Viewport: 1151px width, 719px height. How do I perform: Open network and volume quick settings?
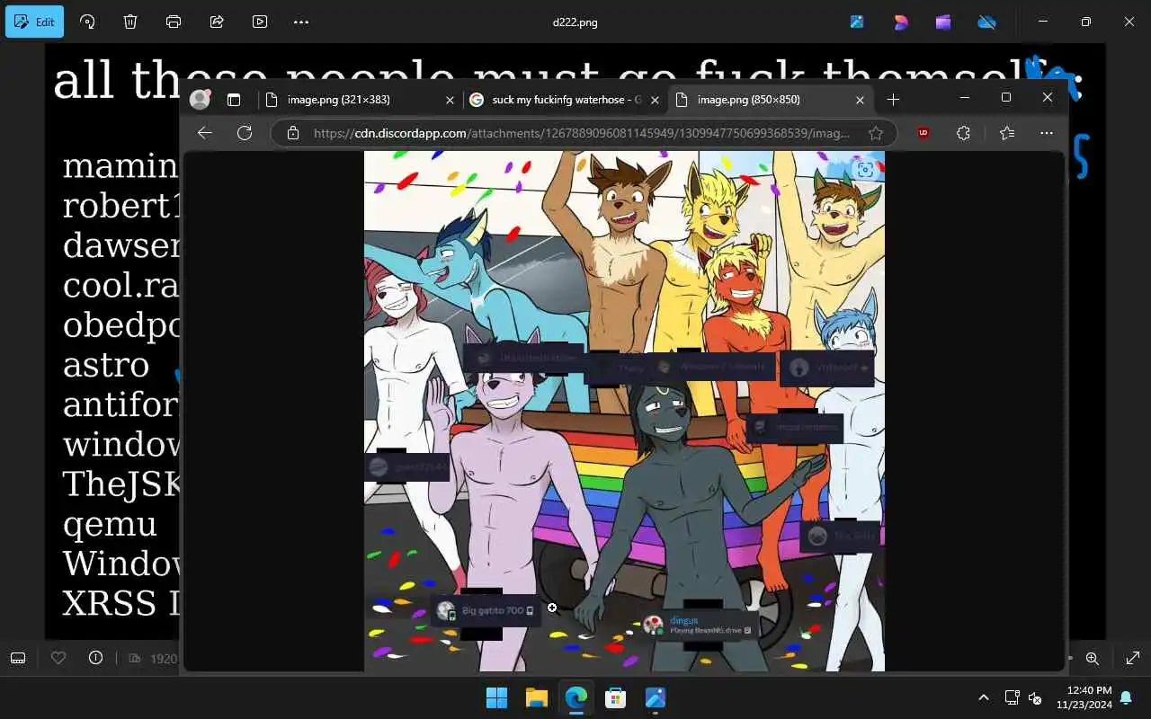coord(1023,697)
